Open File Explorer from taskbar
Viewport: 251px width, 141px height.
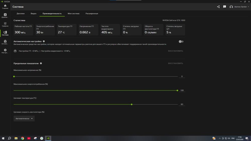[x=16, y=138]
